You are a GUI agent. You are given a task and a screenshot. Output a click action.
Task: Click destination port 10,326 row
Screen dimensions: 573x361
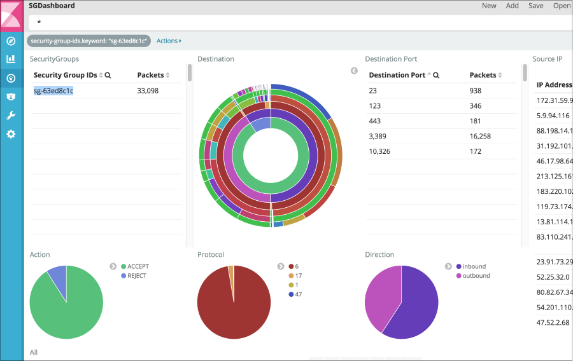pyautogui.click(x=442, y=151)
